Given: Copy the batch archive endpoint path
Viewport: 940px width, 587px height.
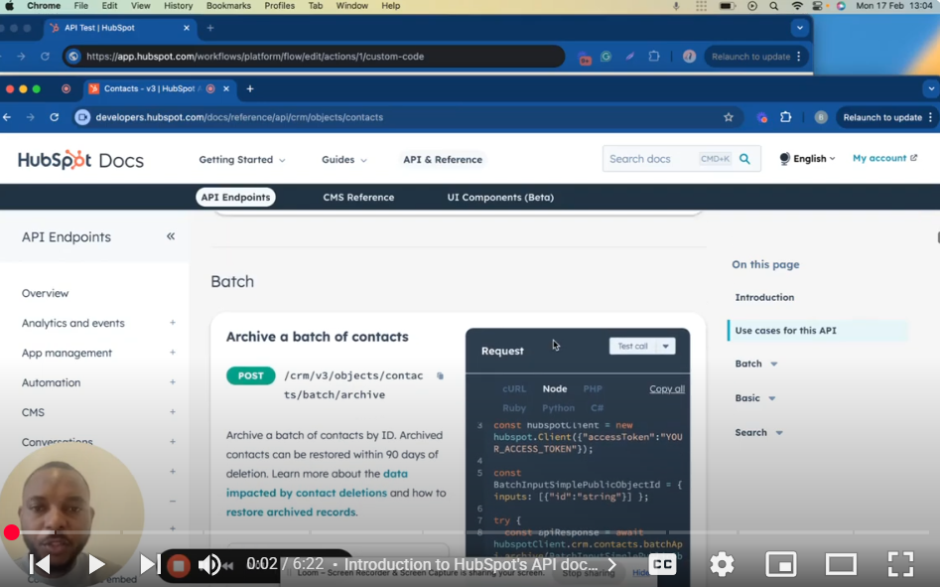Looking at the screenshot, I should click(440, 376).
